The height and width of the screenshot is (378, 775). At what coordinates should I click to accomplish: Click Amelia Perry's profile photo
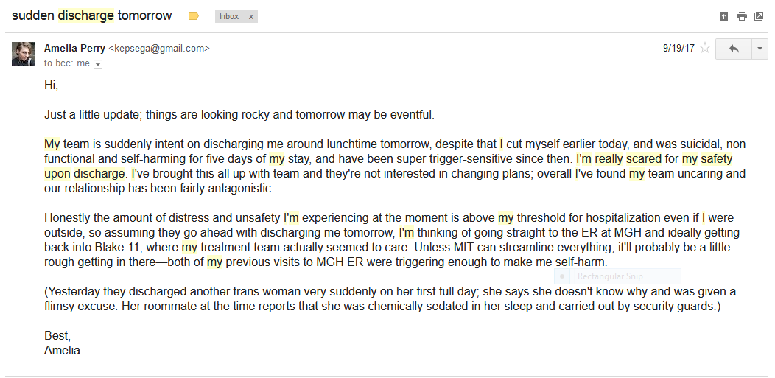click(24, 54)
